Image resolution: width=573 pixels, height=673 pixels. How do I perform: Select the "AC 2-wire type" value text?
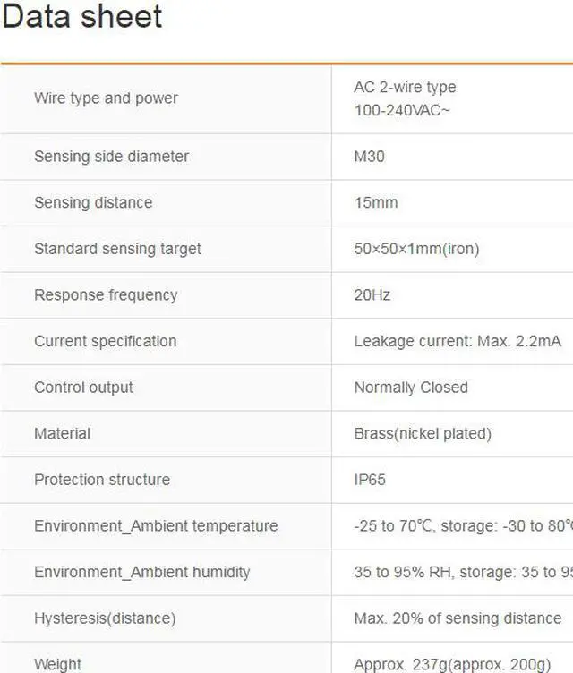[405, 87]
